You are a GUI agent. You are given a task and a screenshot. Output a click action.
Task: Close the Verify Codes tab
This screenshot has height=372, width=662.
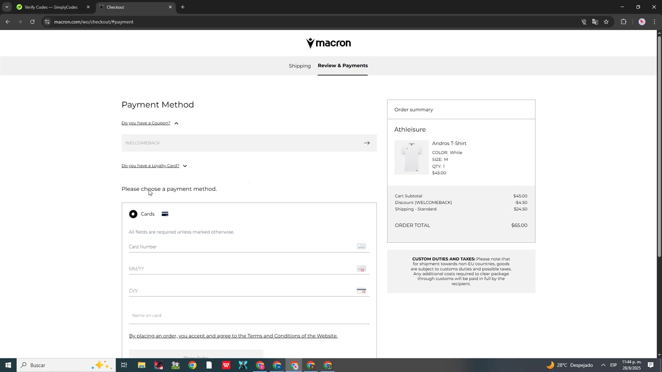coord(88,7)
